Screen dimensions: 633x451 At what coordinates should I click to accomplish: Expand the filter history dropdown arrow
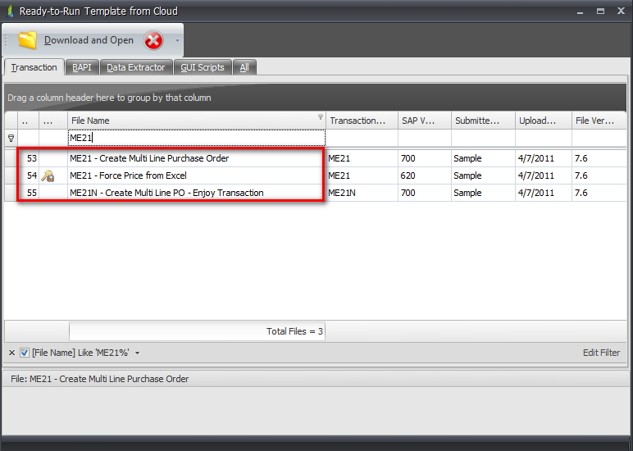click(x=138, y=353)
